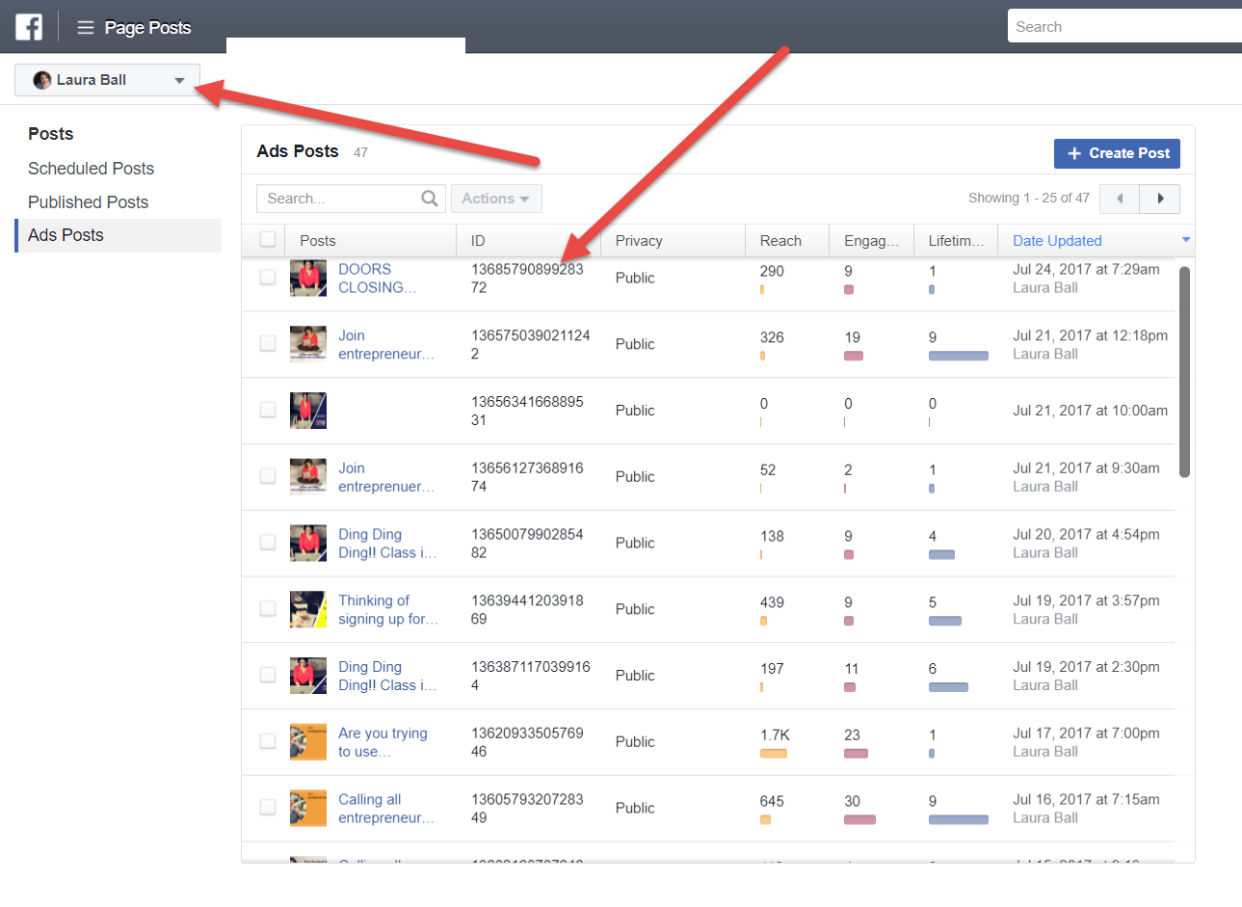Go to the next page of results
This screenshot has height=907, width=1242.
click(x=1160, y=199)
